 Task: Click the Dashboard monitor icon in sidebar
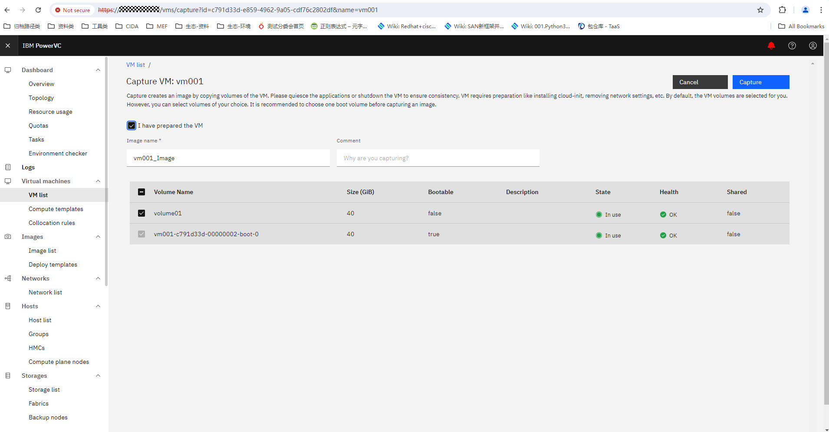[8, 70]
